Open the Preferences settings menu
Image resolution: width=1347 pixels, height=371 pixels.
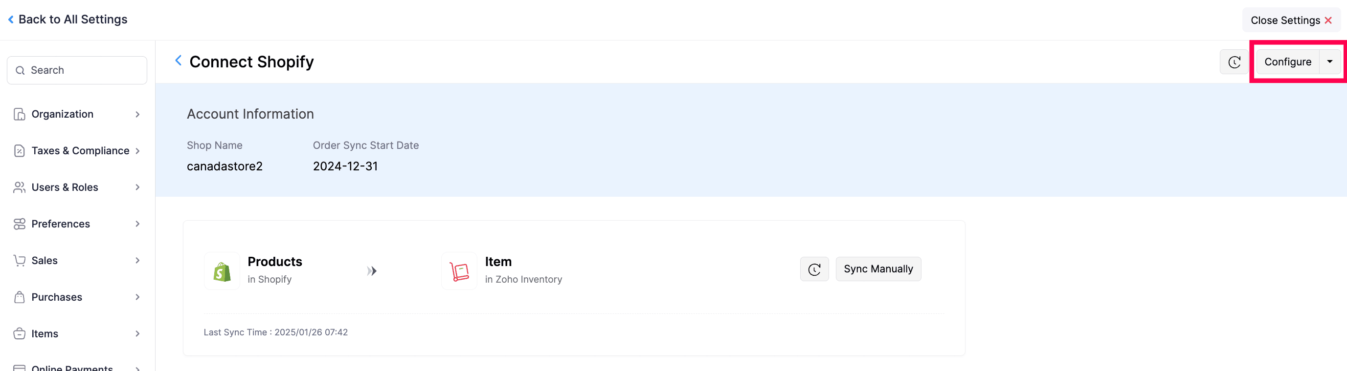[61, 224]
